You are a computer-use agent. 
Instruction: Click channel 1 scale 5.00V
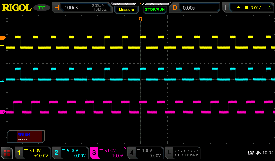click(35, 151)
